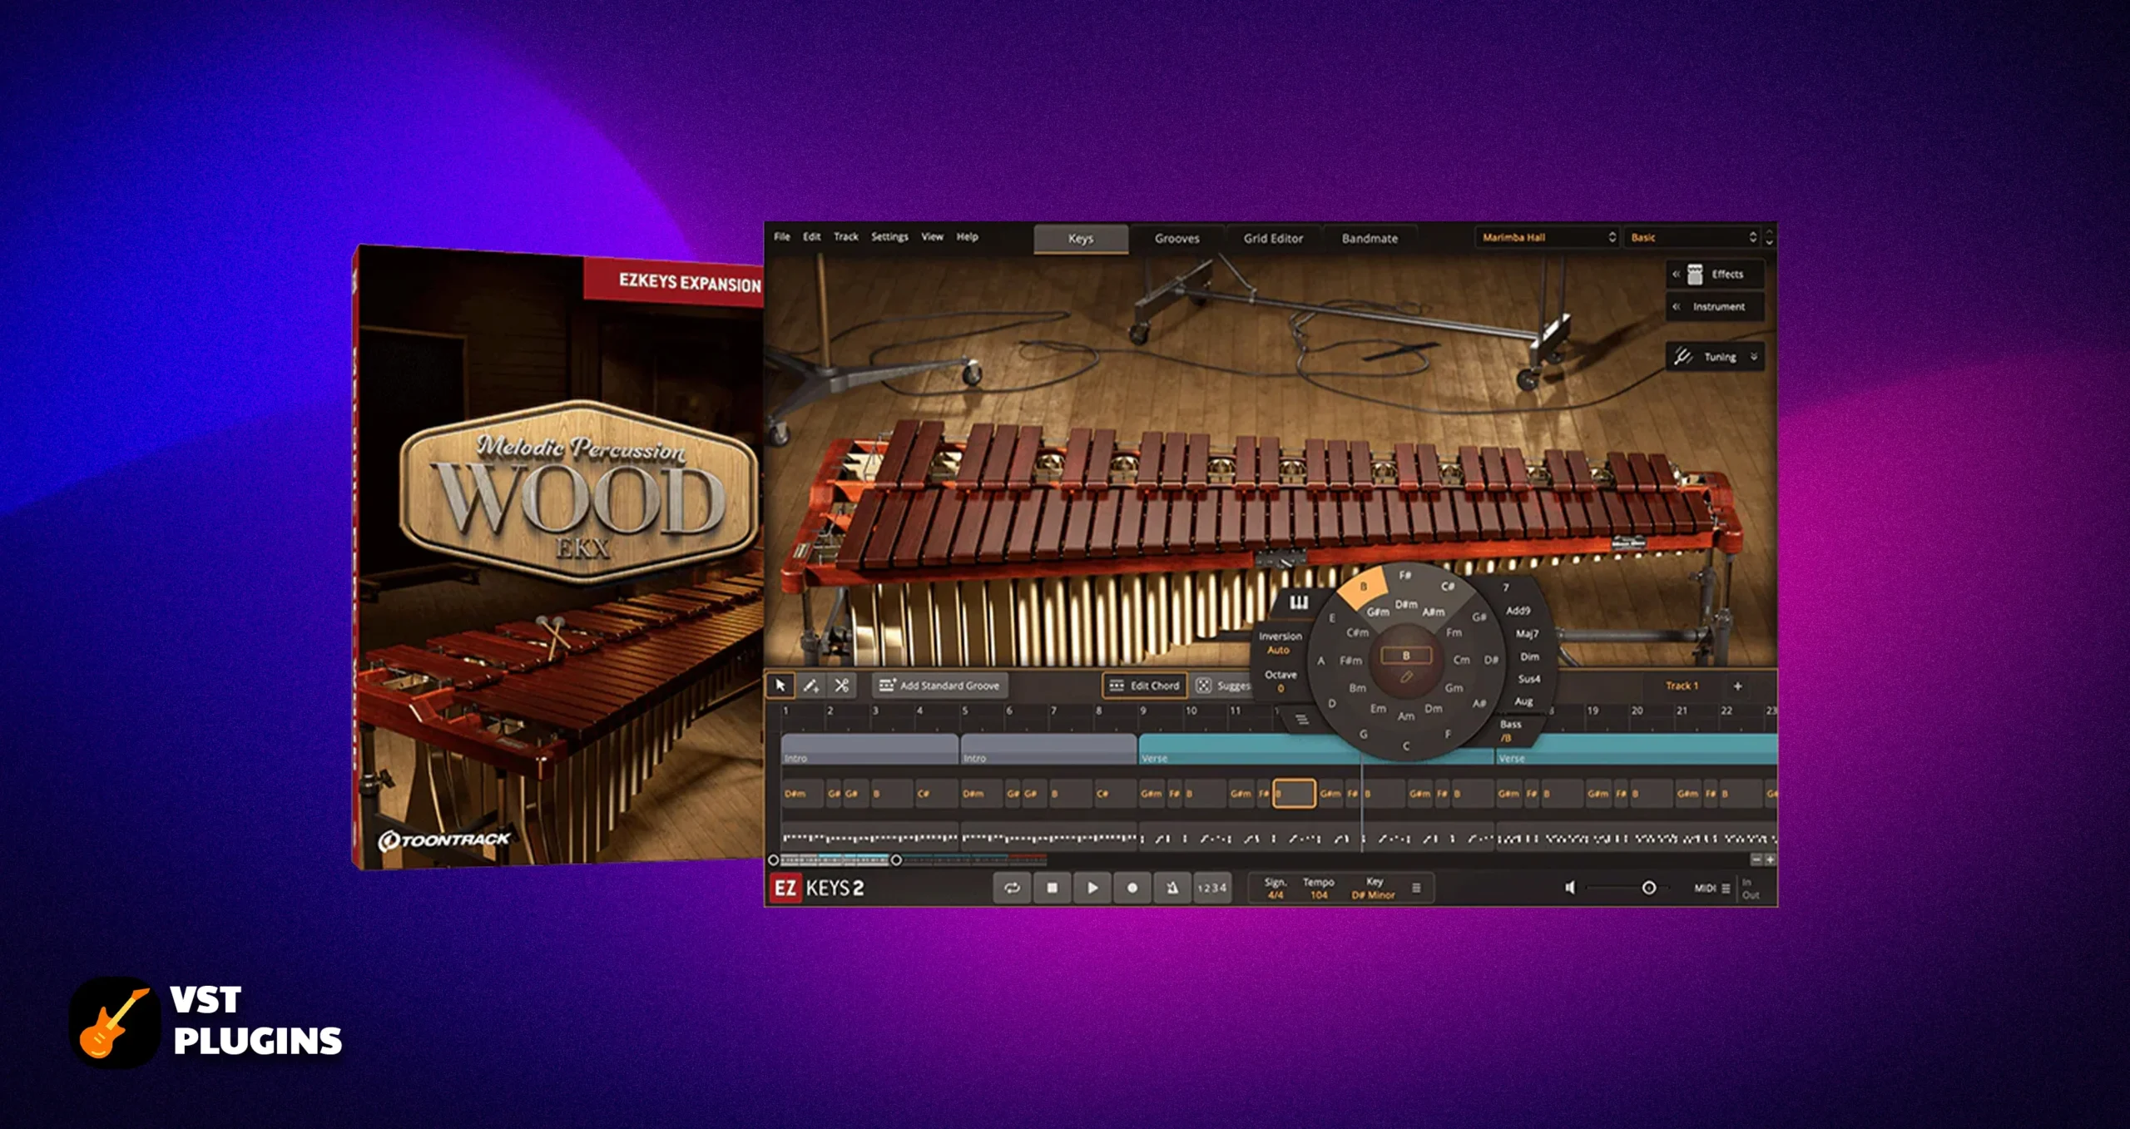Open the Basic preset dropdown
Image resolution: width=2130 pixels, height=1129 pixels.
pos(1692,237)
